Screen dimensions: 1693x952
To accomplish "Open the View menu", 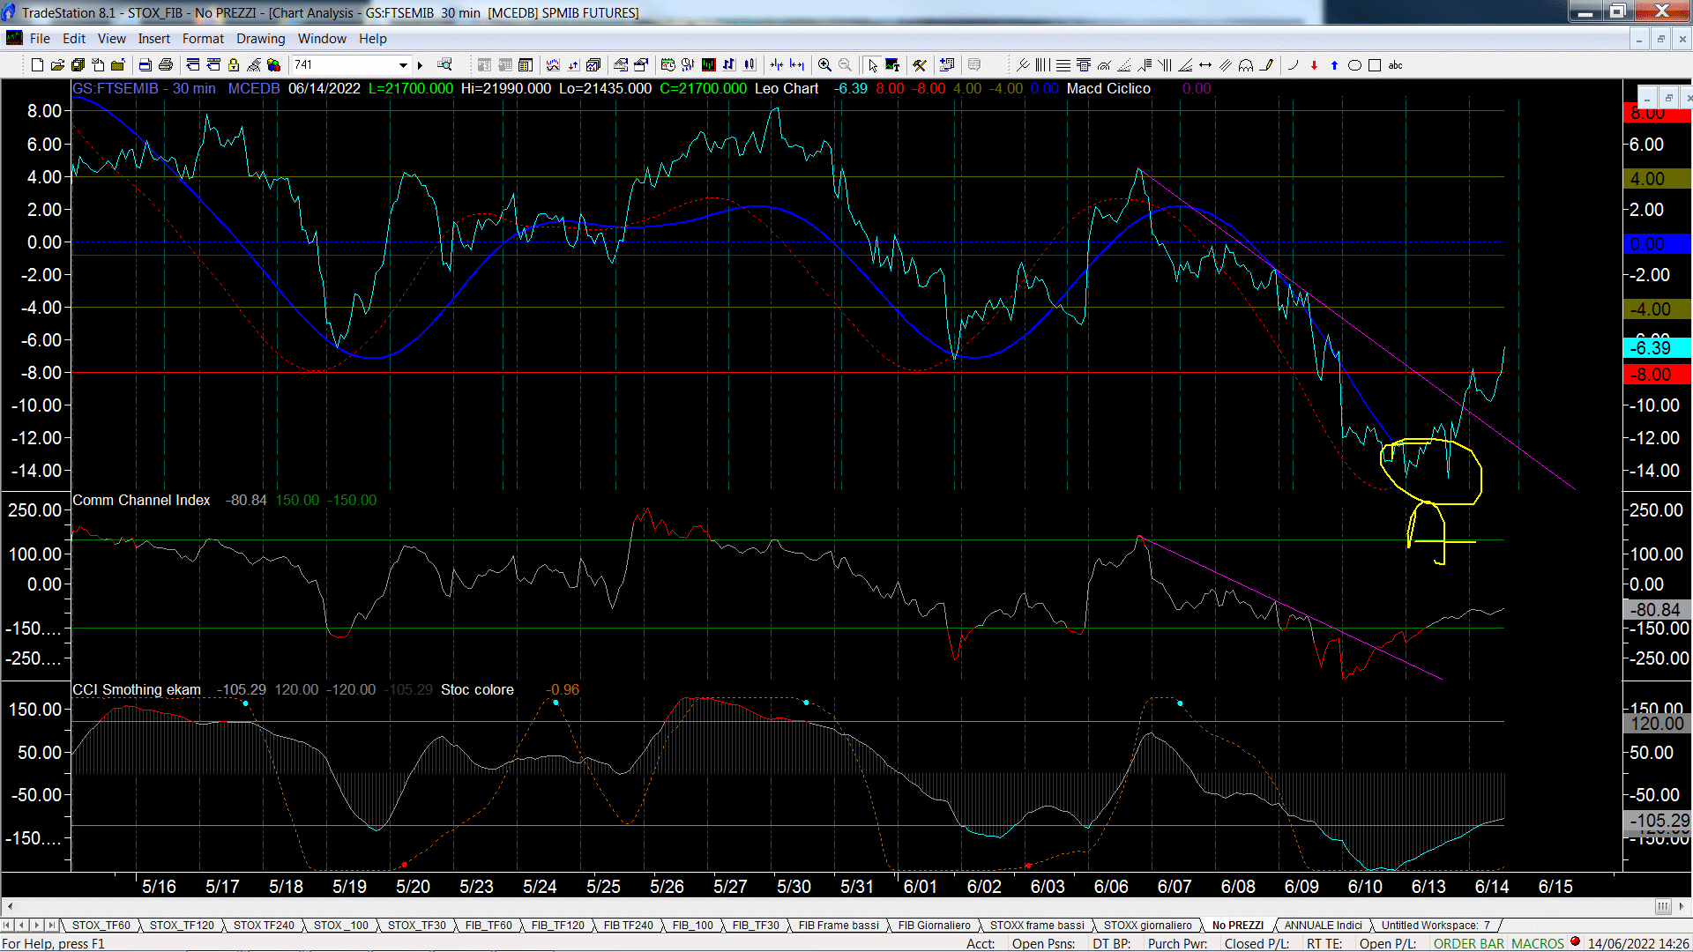I will click(111, 39).
